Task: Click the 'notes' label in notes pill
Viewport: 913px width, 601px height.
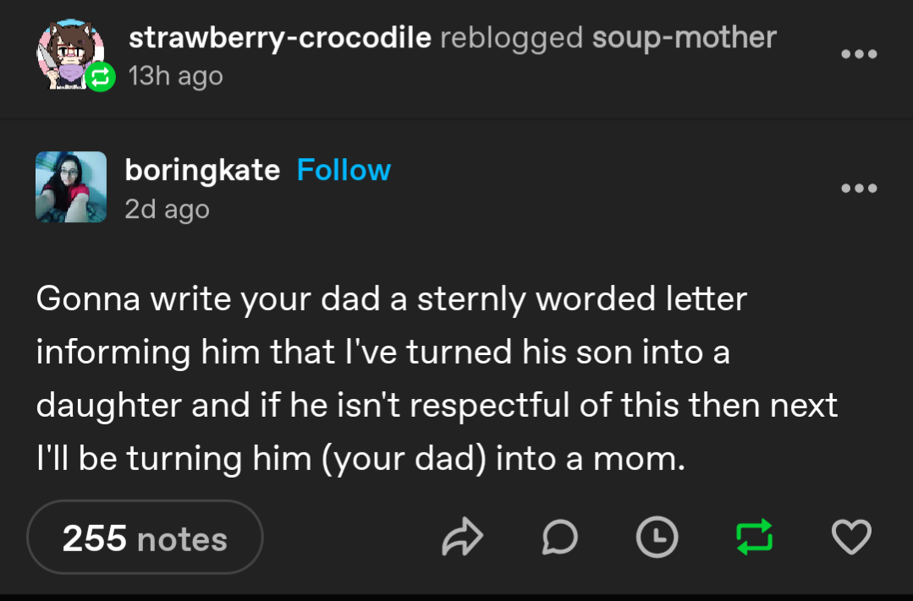Action: click(182, 539)
